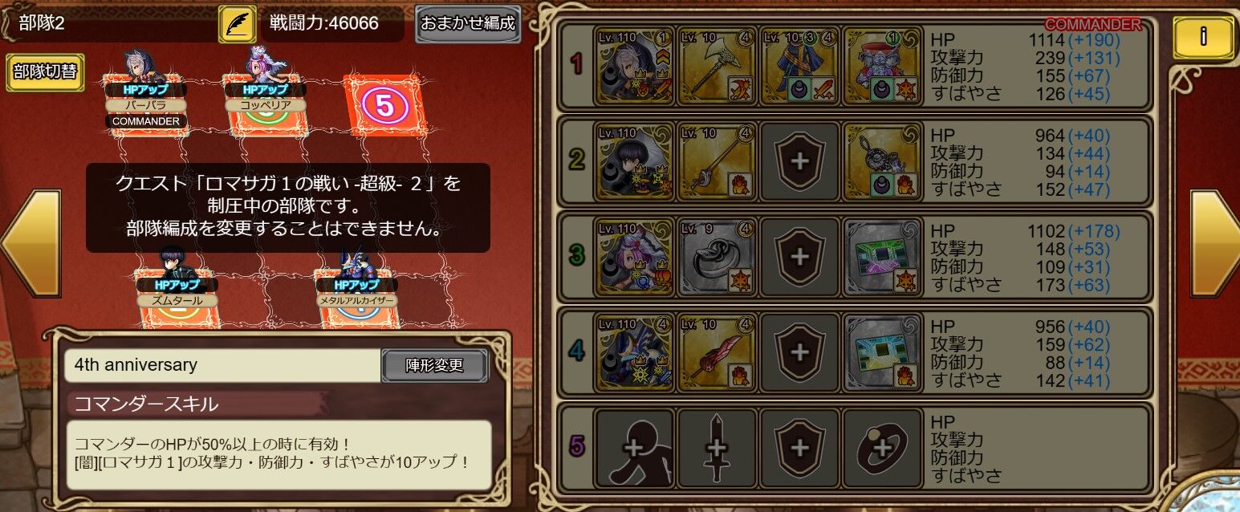
Task: Select the silver ring item in slot 3
Action: coord(717,256)
